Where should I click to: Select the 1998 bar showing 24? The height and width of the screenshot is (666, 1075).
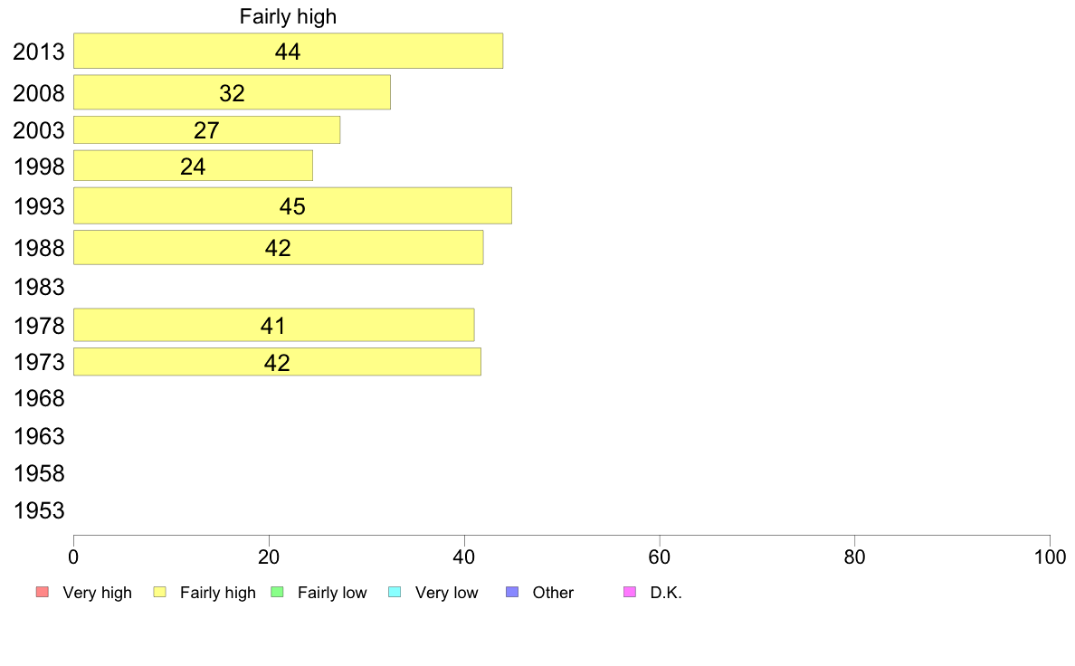click(193, 166)
